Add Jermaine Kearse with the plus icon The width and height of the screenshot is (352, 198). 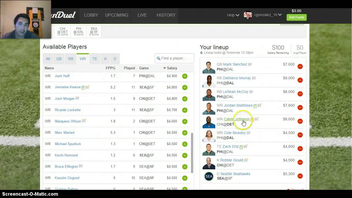185,87
